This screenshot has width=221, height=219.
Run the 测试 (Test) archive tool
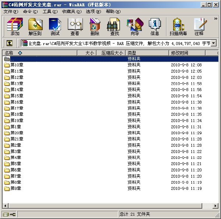(55, 27)
